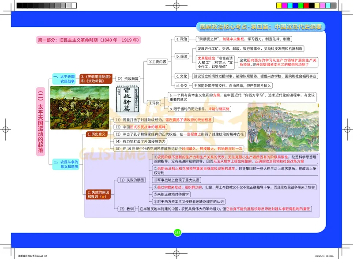Screen dimensions: 353x259
Task: Click the circled ⑸ marker in 历史意义 list
Action: [117, 148]
